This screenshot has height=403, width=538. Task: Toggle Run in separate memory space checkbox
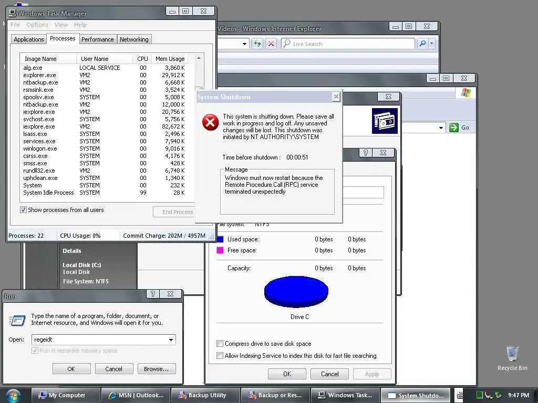(x=35, y=350)
